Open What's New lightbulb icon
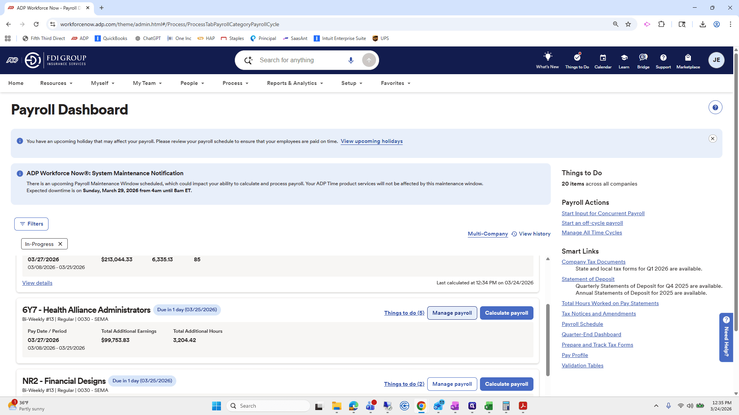Image resolution: width=739 pixels, height=415 pixels. pos(547,60)
